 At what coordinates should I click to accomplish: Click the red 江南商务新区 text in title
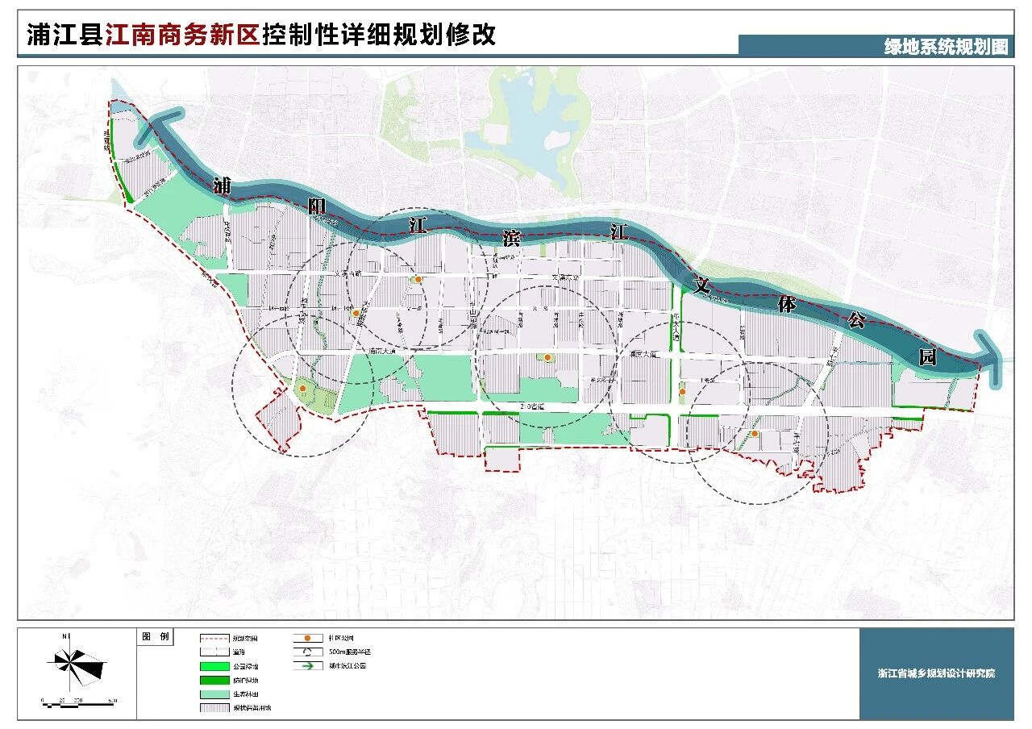(181, 35)
